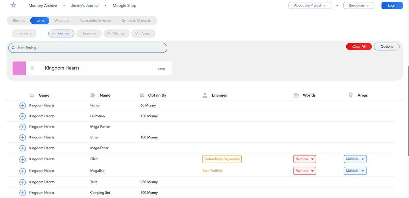Click the Options button
409x198 pixels.
[x=387, y=47]
